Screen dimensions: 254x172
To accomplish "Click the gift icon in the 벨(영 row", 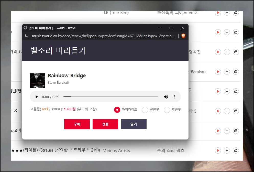I will pyautogui.click(x=236, y=91).
